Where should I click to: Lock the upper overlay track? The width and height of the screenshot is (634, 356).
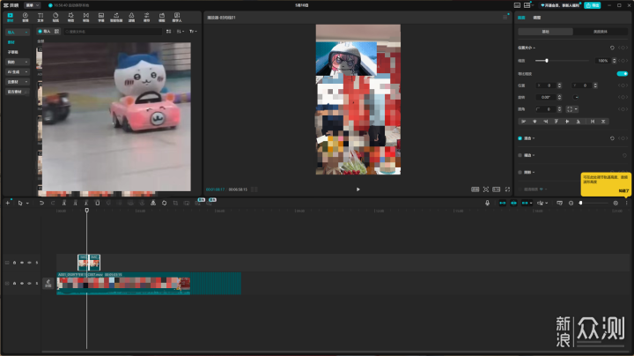15,263
